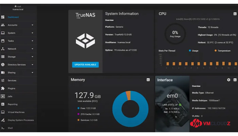238x136 pixels.
Task: Open Display System Processes label
Action: tap(21, 120)
